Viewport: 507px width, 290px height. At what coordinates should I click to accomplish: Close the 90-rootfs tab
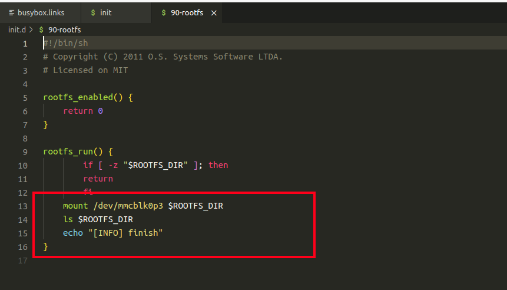coord(214,12)
